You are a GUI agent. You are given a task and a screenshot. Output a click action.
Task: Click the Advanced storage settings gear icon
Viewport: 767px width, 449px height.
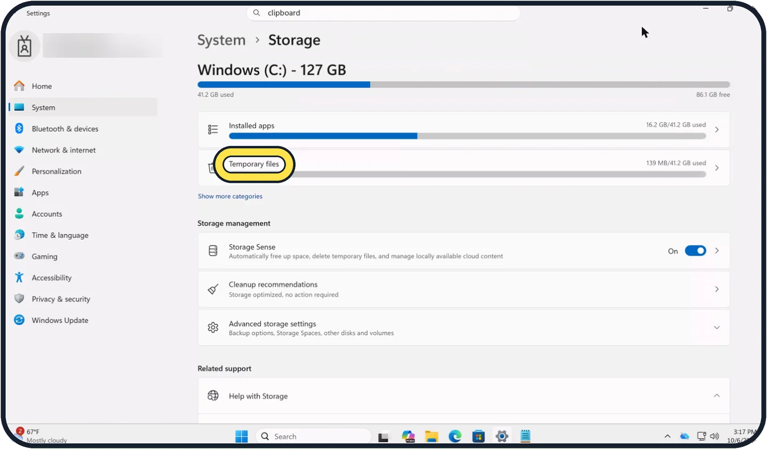click(x=213, y=327)
